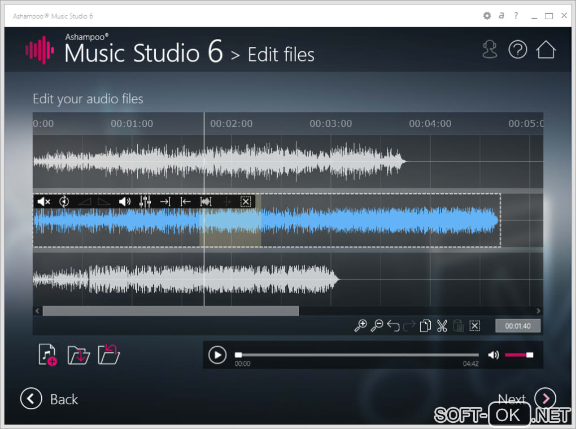This screenshot has width=576, height=429.
Task: Click the 00:04:00 timeline ruler mark
Action: pos(430,123)
